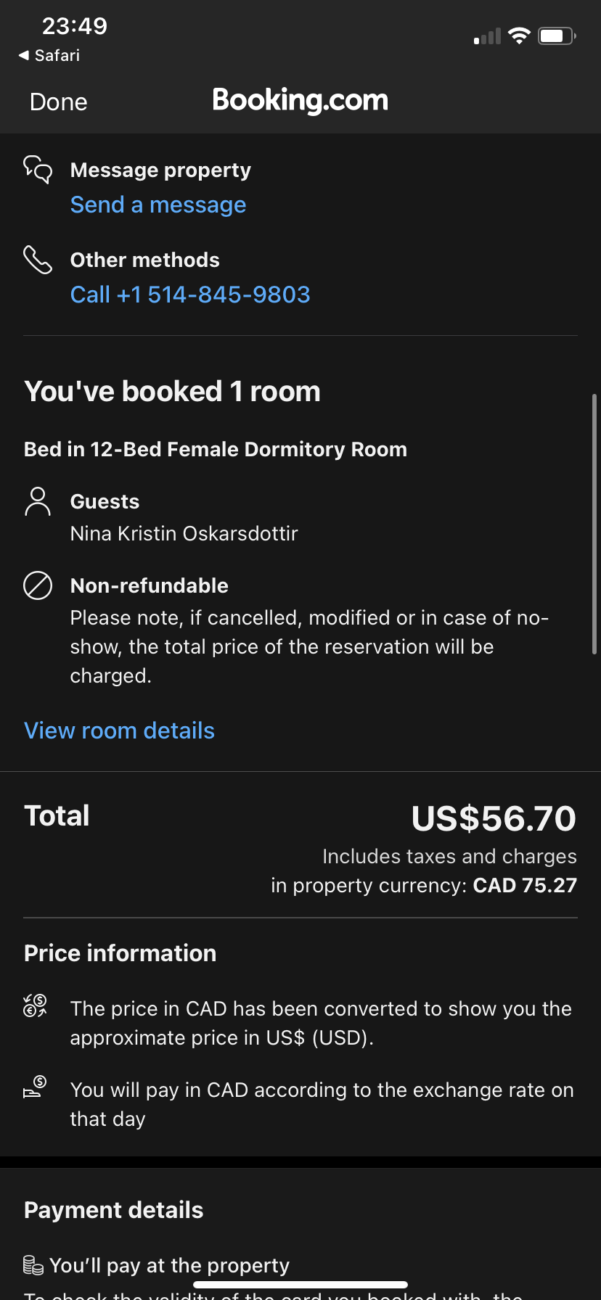The height and width of the screenshot is (1300, 601).
Task: Tap the US$56.70 total price
Action: [494, 819]
